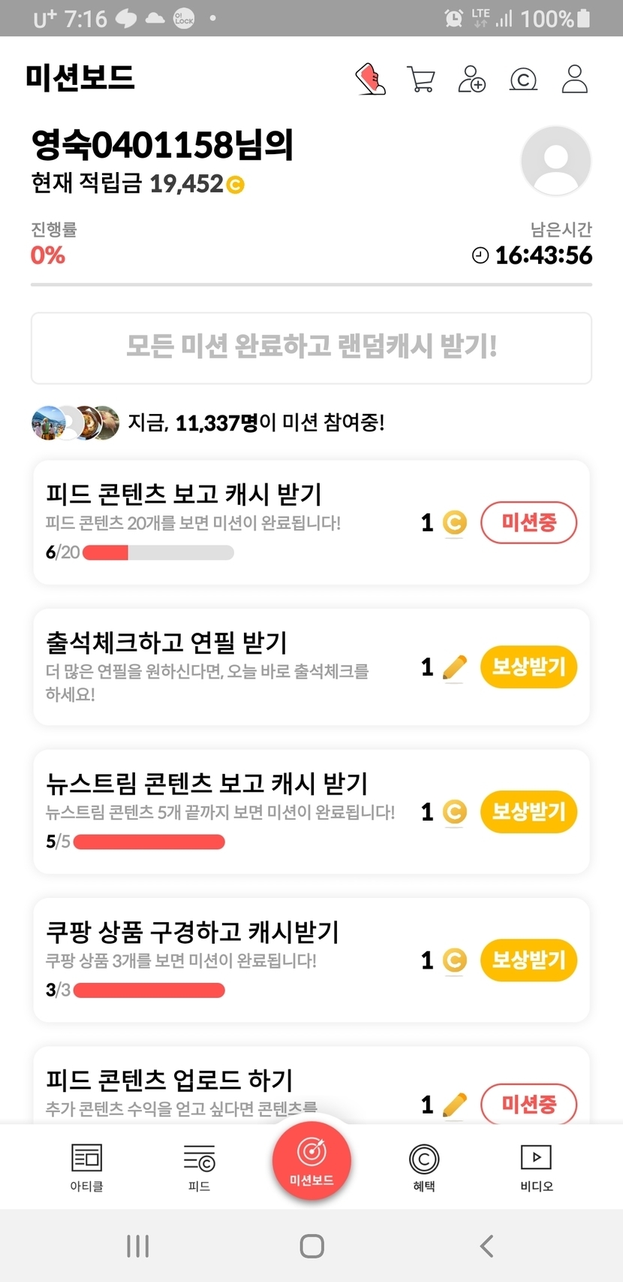Tap participant avatars beside 11,337명 text
This screenshot has width=623, height=1282.
[75, 422]
